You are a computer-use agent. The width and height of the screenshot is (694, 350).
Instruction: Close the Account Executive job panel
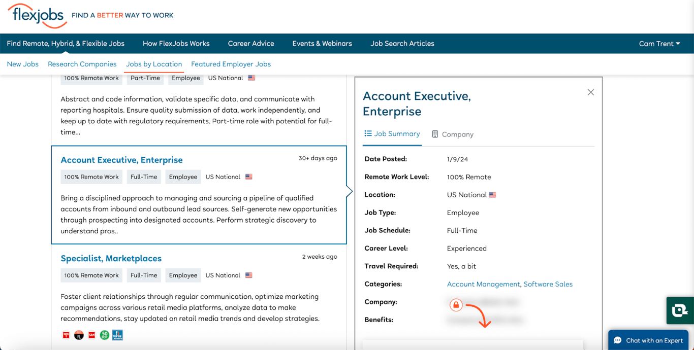590,92
